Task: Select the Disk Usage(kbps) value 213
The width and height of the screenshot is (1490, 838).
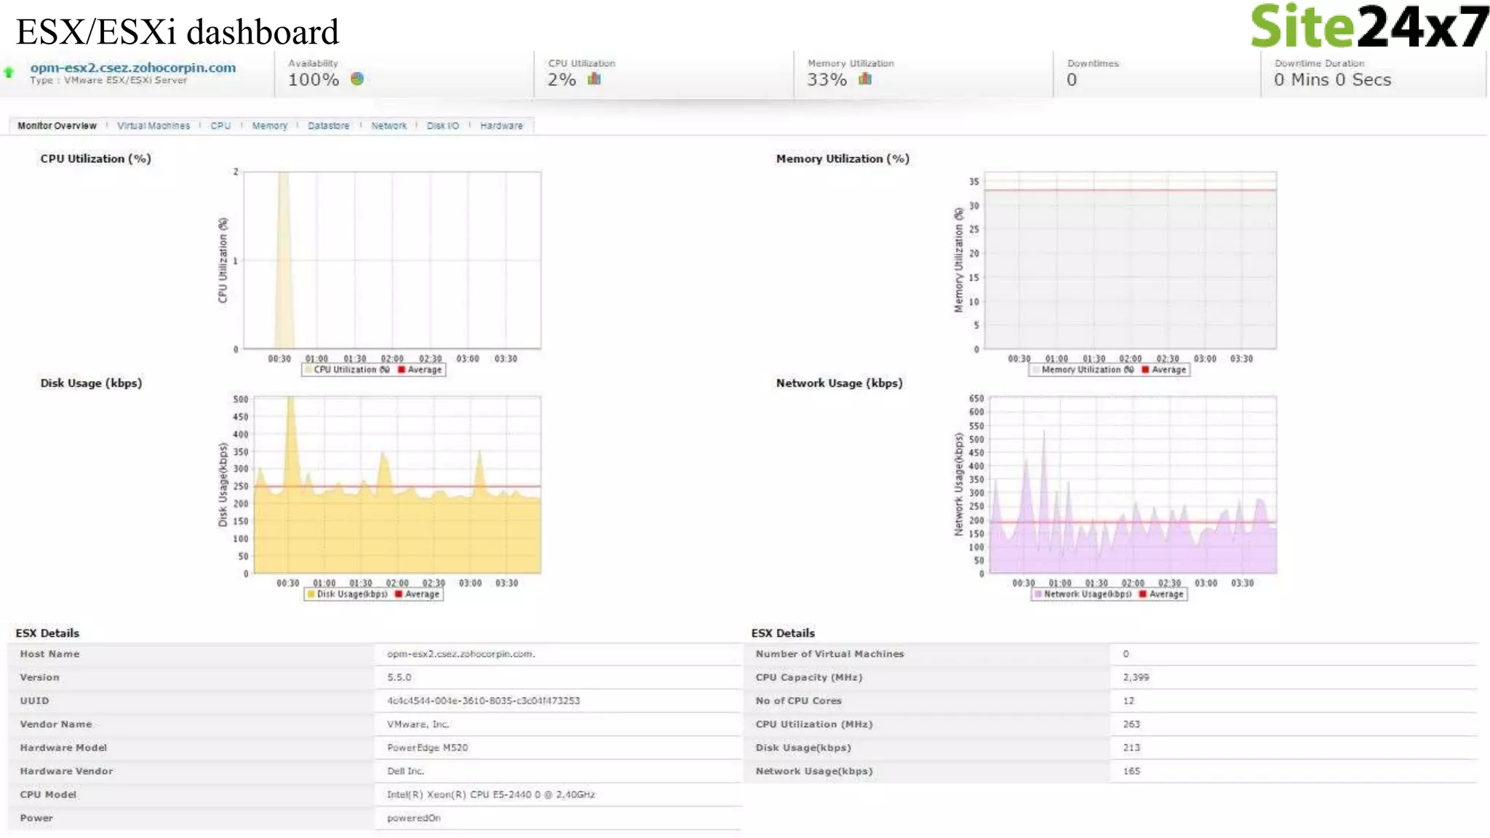Action: (1131, 748)
